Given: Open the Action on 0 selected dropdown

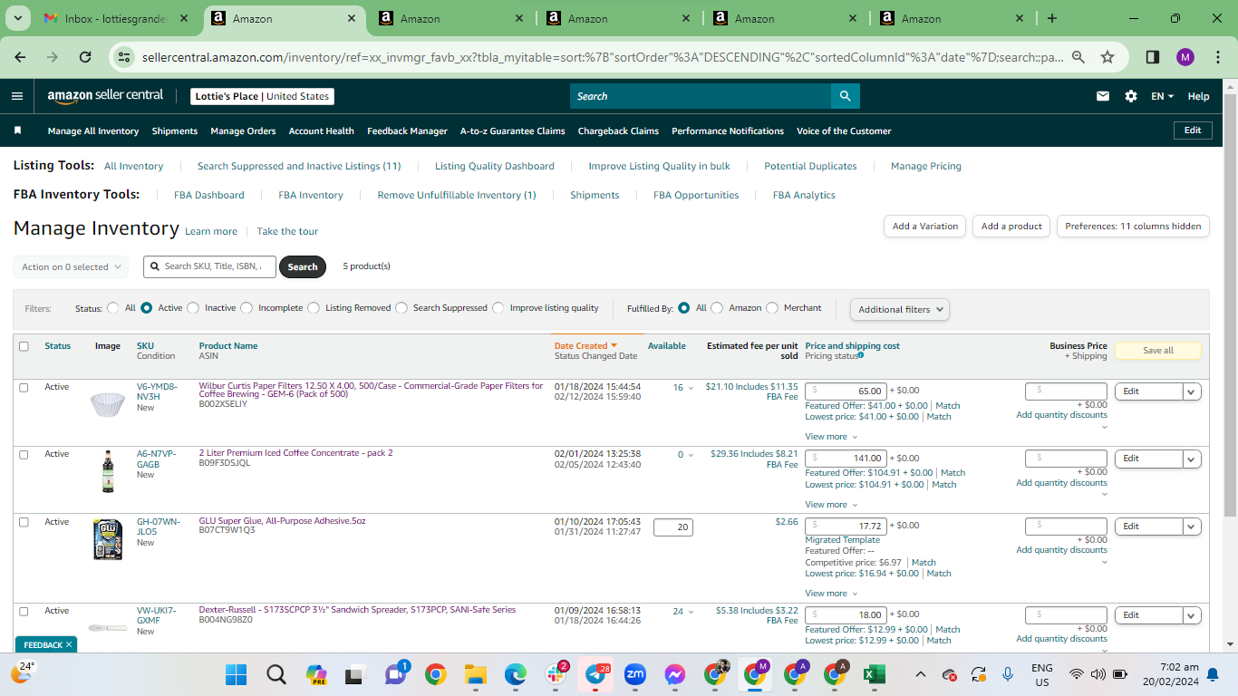Looking at the screenshot, I should pyautogui.click(x=71, y=267).
